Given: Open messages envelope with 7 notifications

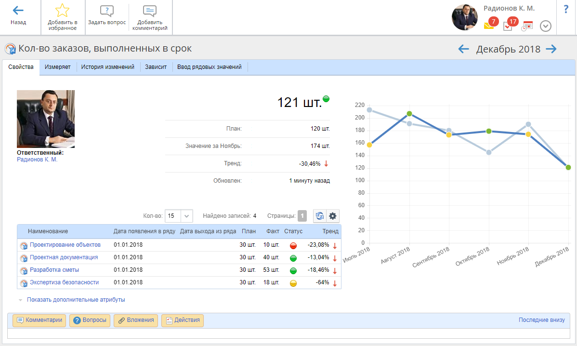Looking at the screenshot, I should 489,26.
